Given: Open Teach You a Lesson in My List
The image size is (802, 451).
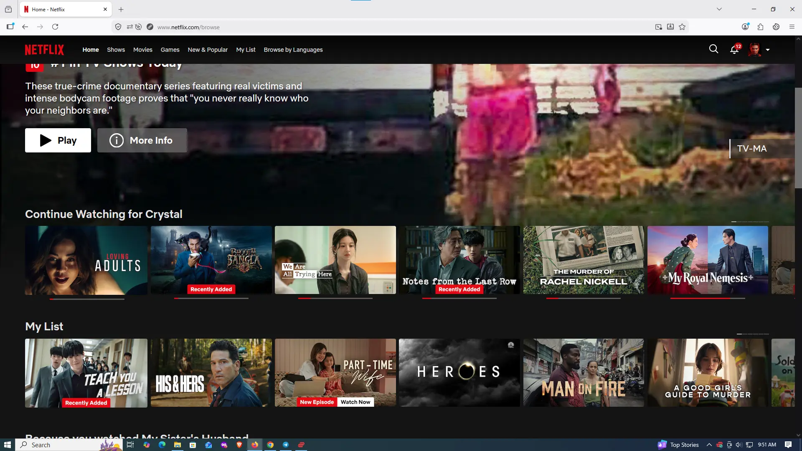Looking at the screenshot, I should click(x=86, y=373).
